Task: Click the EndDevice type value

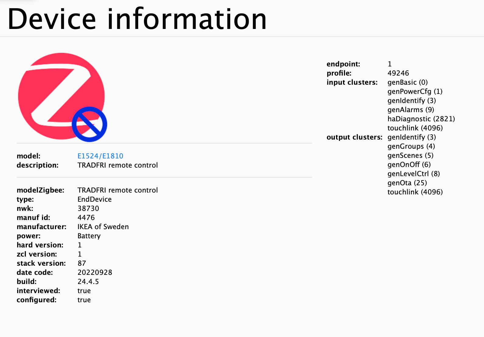Action: coord(94,199)
